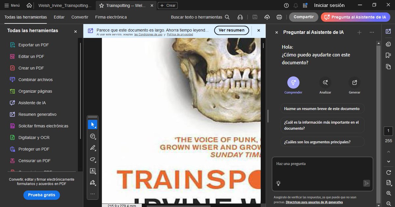Dismiss the summary banner

[259, 30]
